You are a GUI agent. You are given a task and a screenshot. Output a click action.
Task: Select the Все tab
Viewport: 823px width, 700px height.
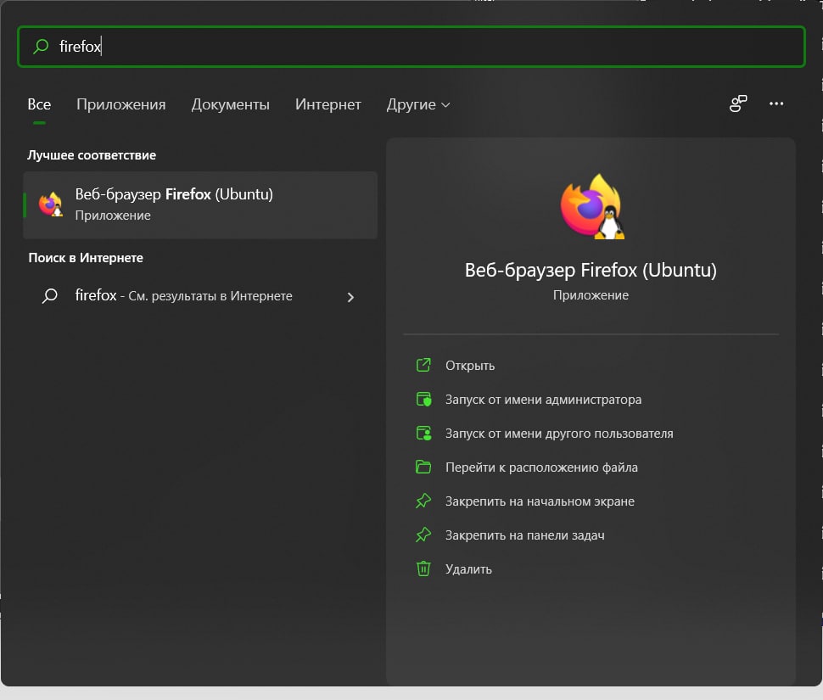tap(39, 104)
